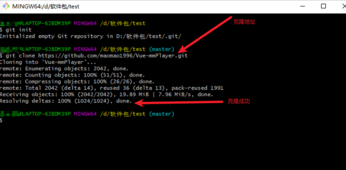Select 'Counting objects: 100% (51/51)' line

coord(73,75)
